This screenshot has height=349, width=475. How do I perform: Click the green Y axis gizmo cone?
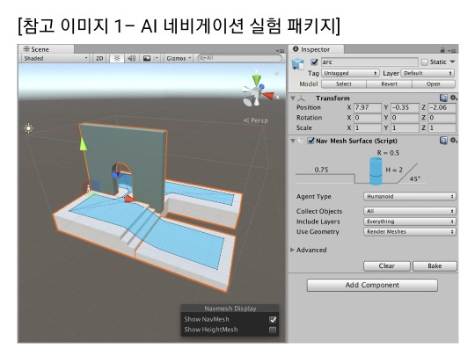[257, 79]
